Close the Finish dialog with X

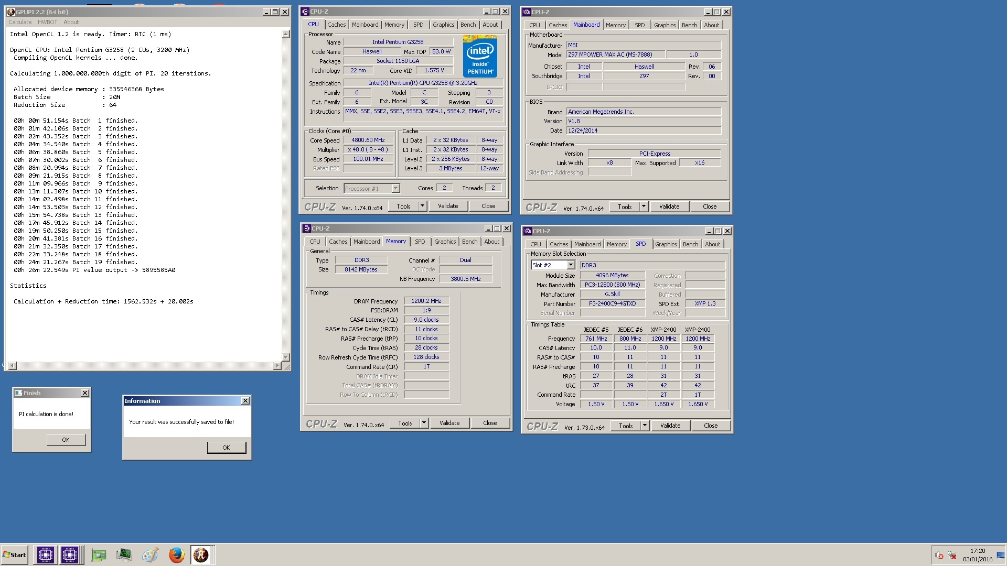click(x=85, y=393)
